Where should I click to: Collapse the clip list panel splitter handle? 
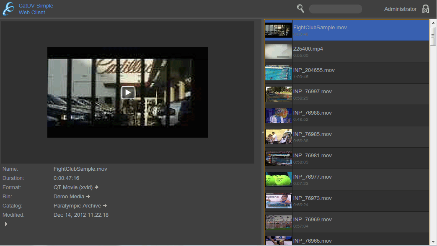click(x=263, y=132)
